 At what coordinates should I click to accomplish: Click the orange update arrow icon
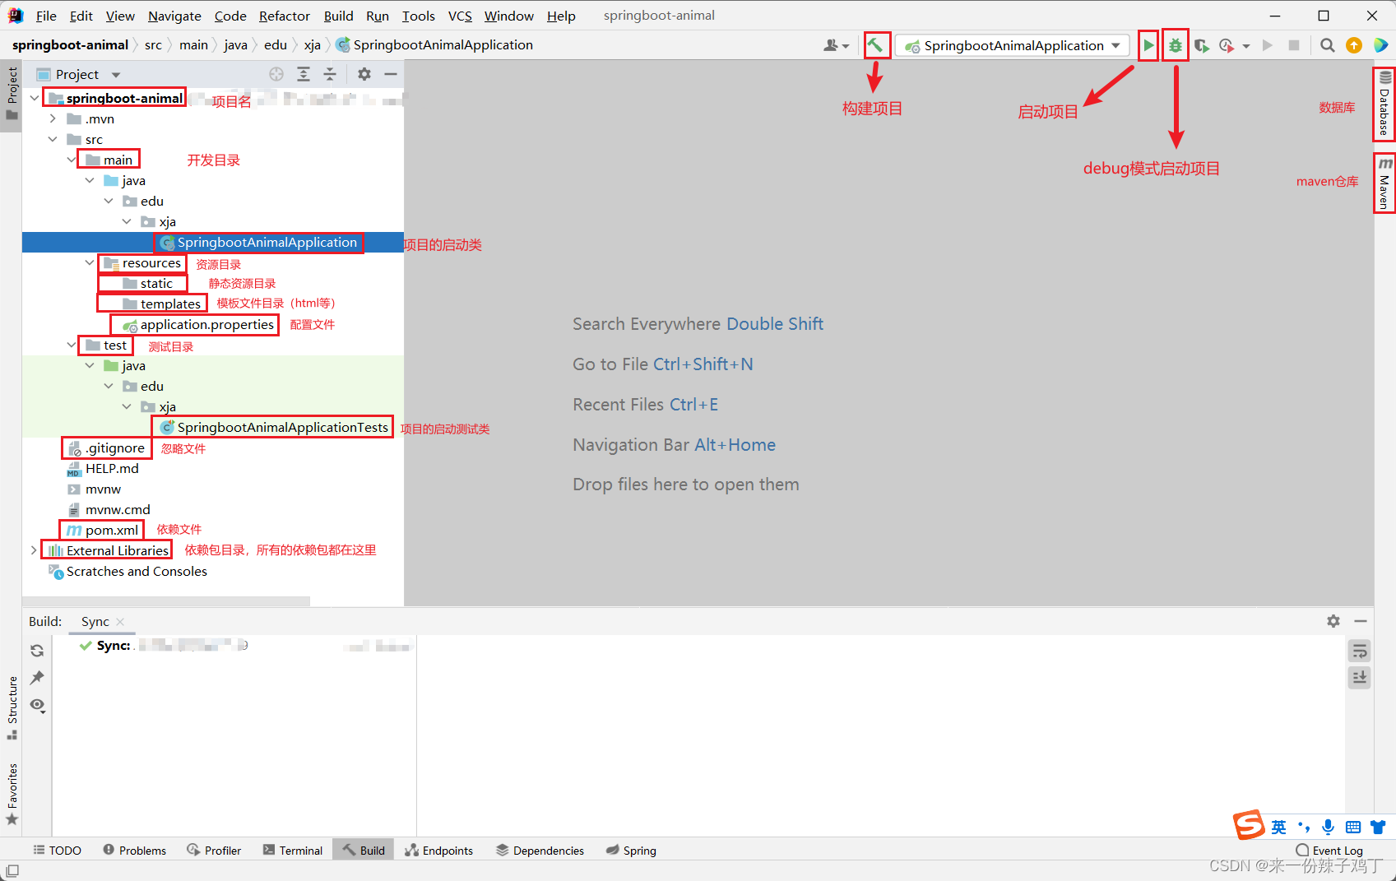pyautogui.click(x=1354, y=45)
